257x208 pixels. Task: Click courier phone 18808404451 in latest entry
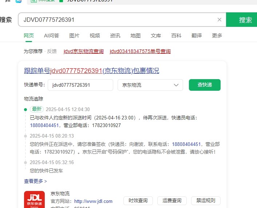point(44,125)
